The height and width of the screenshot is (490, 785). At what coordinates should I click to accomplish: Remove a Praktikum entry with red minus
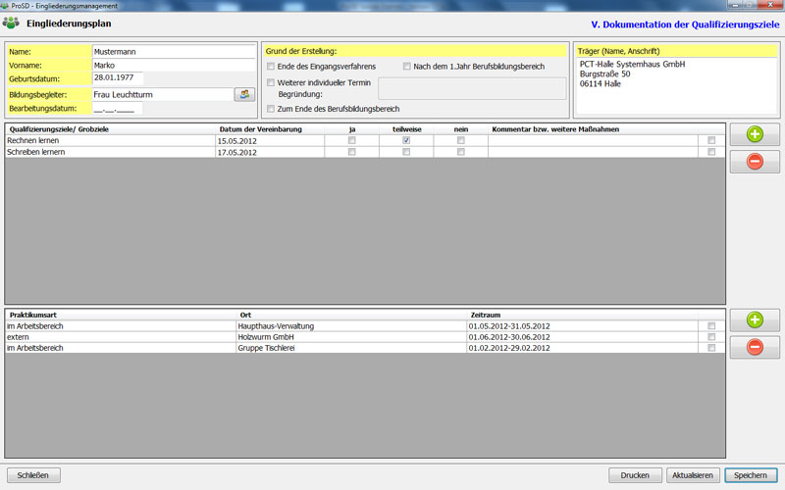tap(755, 346)
